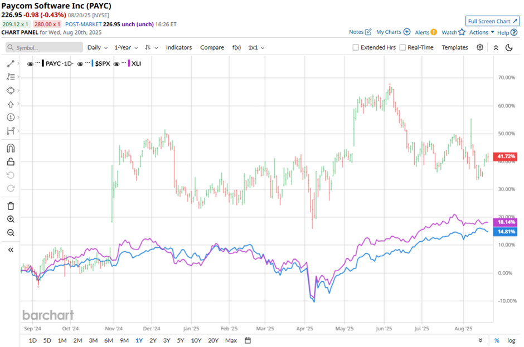This screenshot has height=347, width=524.
Task: Toggle the magnet snap mode
Action: click(11, 148)
